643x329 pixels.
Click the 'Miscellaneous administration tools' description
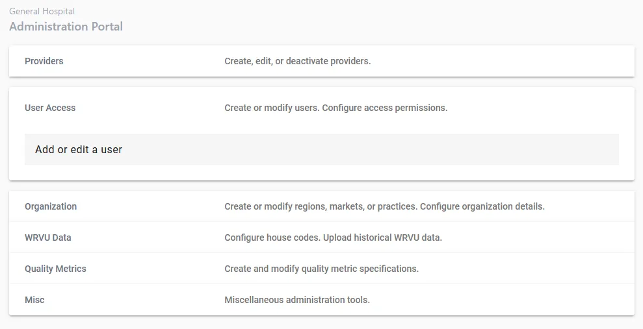tap(296, 300)
